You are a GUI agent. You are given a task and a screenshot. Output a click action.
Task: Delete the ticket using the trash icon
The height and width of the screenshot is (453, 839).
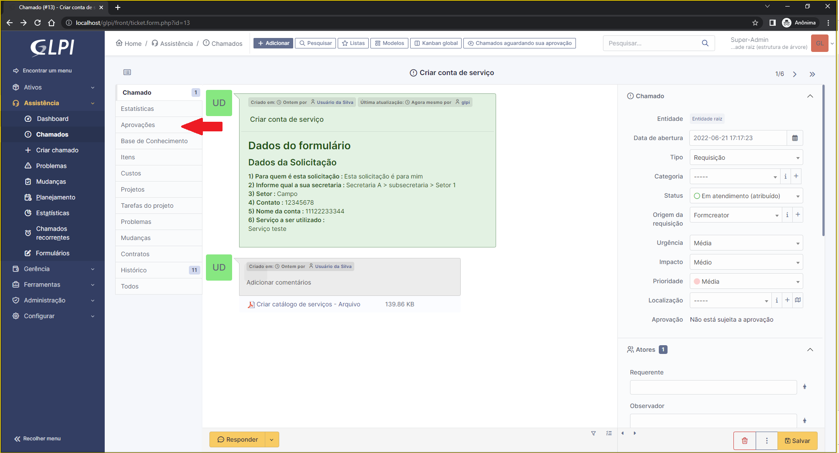pyautogui.click(x=744, y=441)
